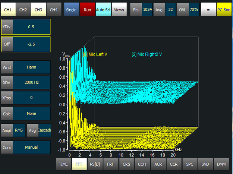Select the PC-Snd input source

tap(224, 9)
